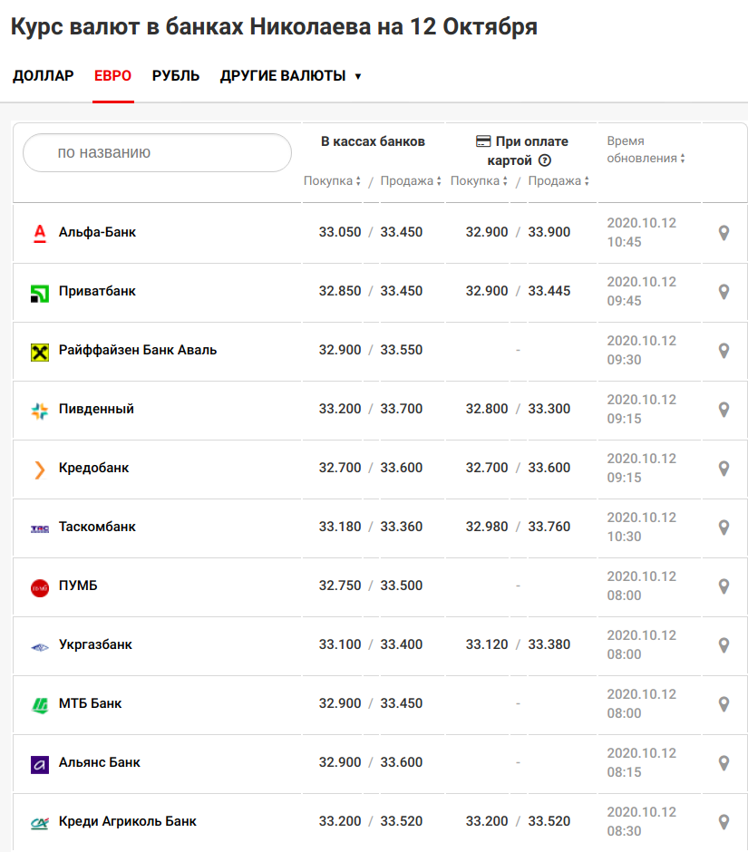
Task: Click Приватбанк card sell rate 33.445
Action: click(549, 291)
